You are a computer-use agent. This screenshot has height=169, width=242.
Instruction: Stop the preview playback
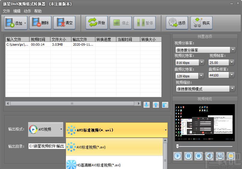tap(199, 156)
